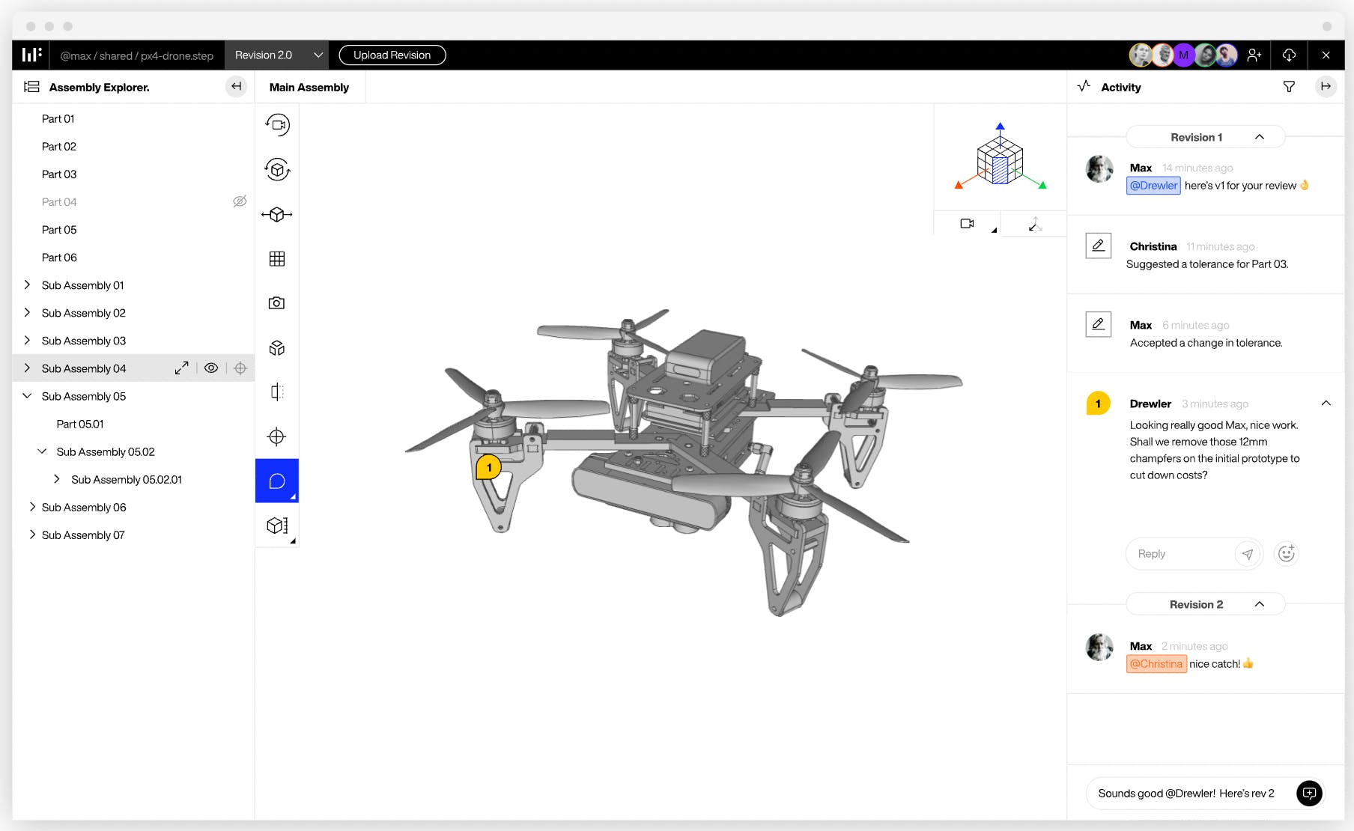This screenshot has width=1354, height=831.
Task: Add an emoji reaction to Drewler's comment
Action: (1287, 553)
